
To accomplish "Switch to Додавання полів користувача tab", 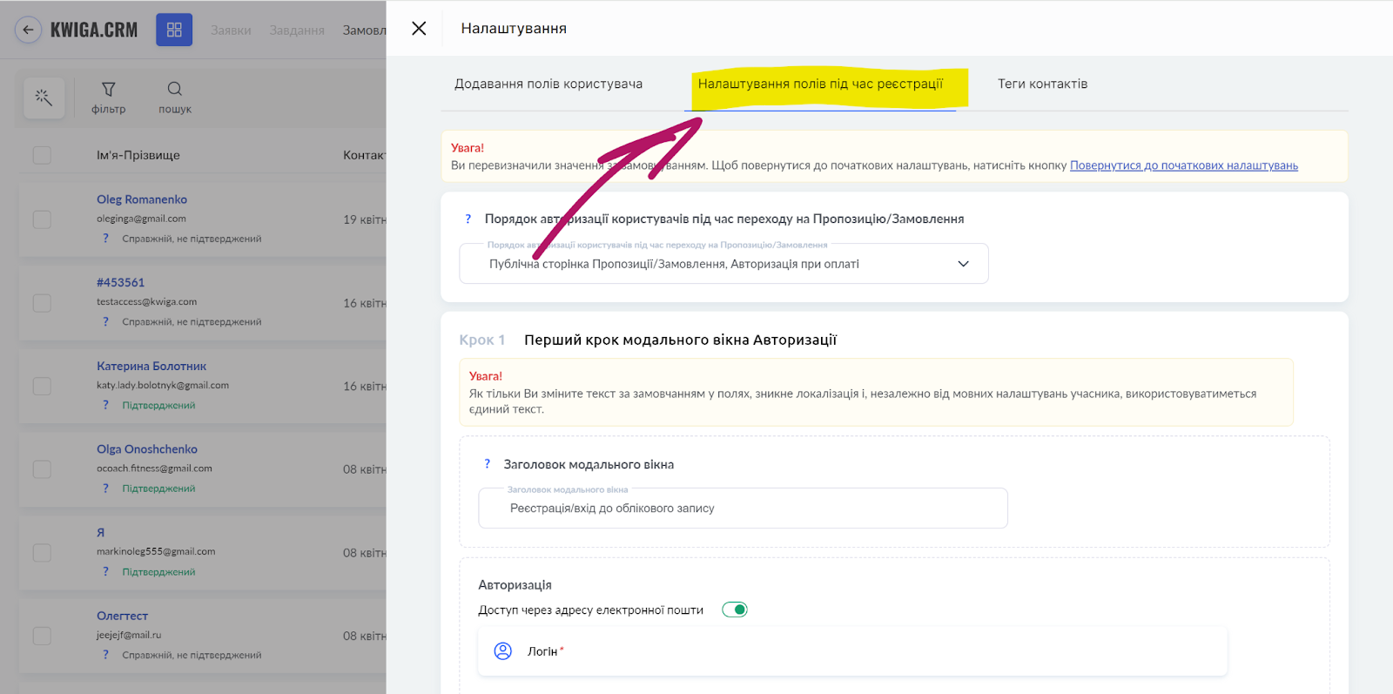I will (548, 84).
